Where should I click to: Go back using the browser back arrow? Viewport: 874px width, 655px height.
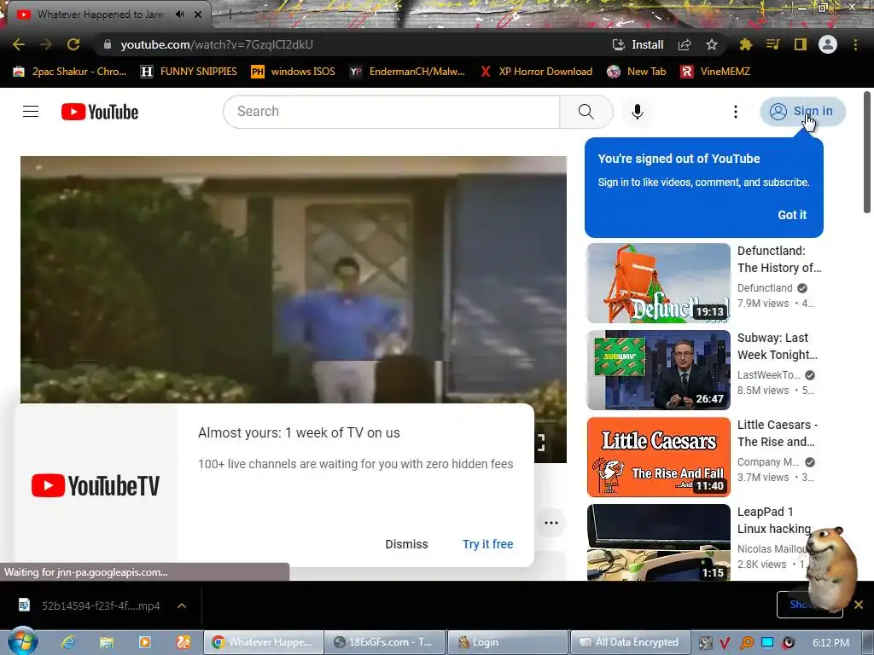coord(19,44)
